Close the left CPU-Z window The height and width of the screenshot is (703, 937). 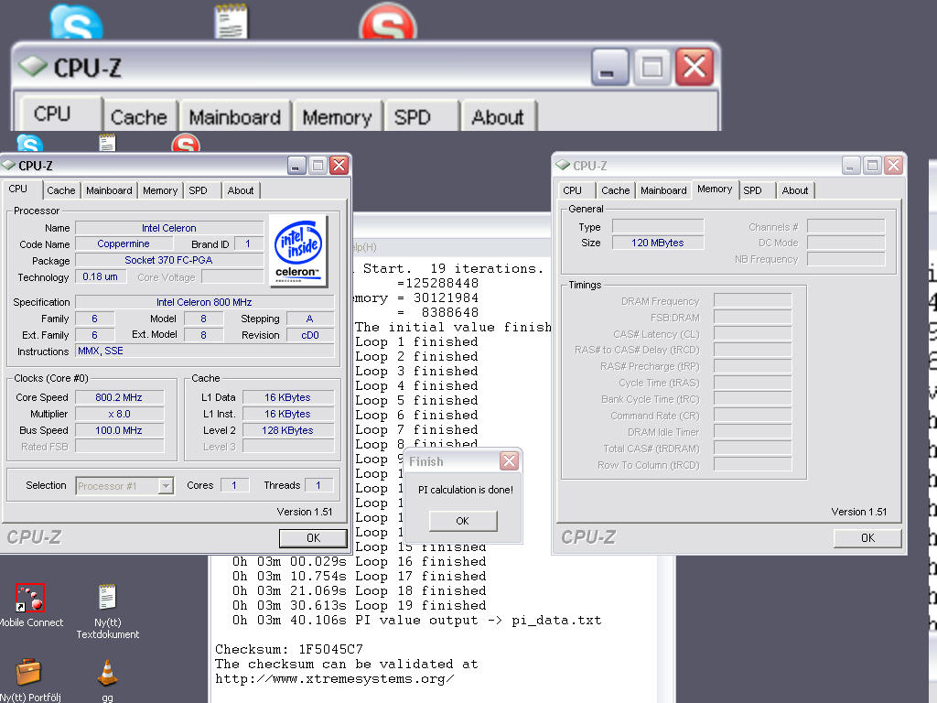[x=339, y=165]
